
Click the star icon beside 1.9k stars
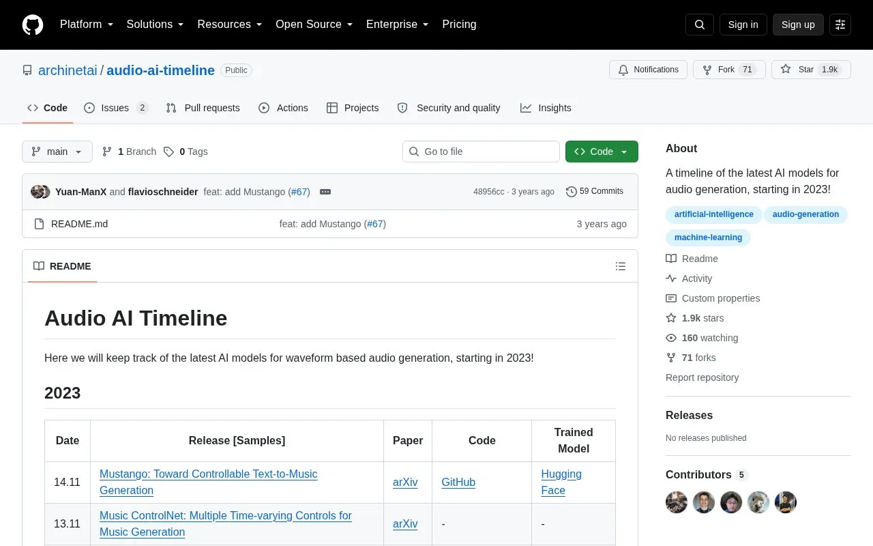pyautogui.click(x=671, y=318)
